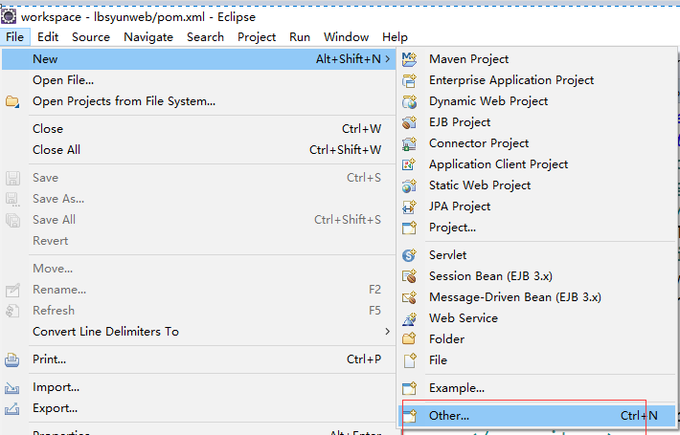
Task: Create a new Maven Project
Action: (537, 59)
